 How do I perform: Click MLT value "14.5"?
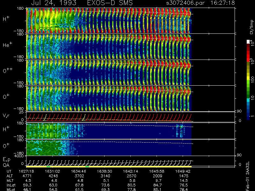coord(184,180)
